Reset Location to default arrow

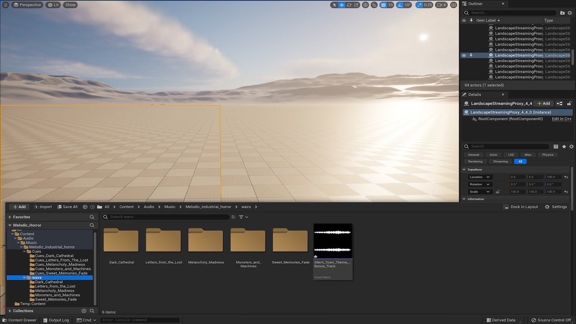[x=566, y=177]
